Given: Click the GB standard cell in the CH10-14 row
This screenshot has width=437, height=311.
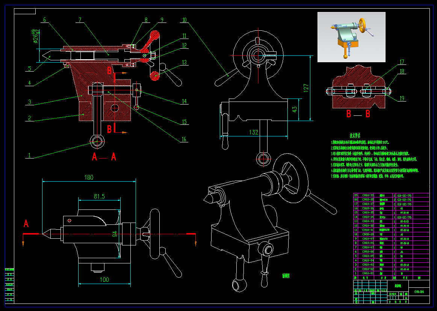Looking at the screenshot, I should (404, 217).
